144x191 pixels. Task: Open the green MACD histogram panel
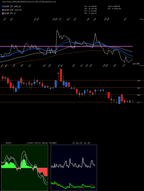coord(24,168)
